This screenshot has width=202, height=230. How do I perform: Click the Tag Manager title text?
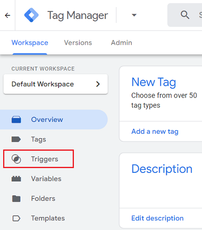point(77,16)
